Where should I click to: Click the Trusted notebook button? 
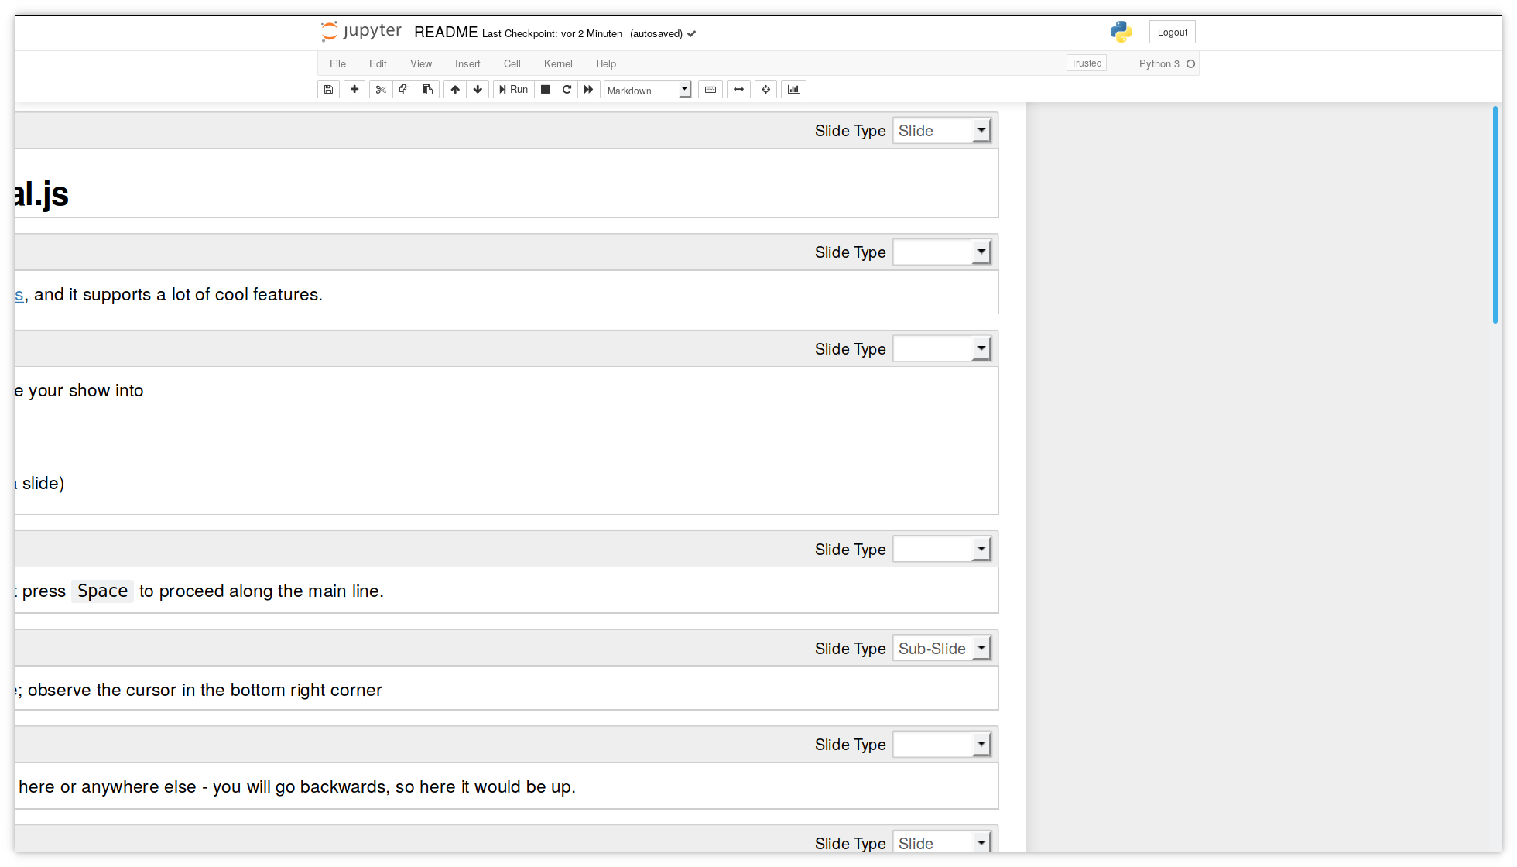pyautogui.click(x=1087, y=63)
